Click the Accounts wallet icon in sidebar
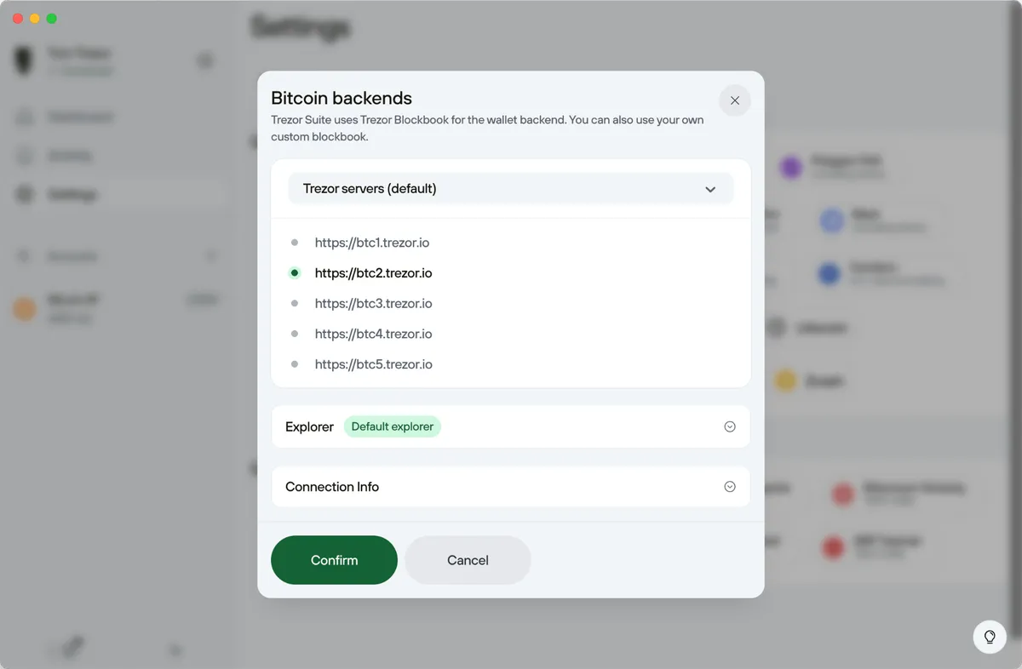Screen dimensions: 1022x669 (x=22, y=255)
